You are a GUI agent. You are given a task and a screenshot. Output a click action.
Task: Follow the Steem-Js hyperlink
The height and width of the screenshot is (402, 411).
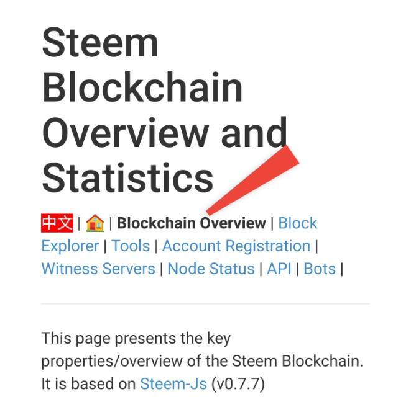click(x=173, y=383)
